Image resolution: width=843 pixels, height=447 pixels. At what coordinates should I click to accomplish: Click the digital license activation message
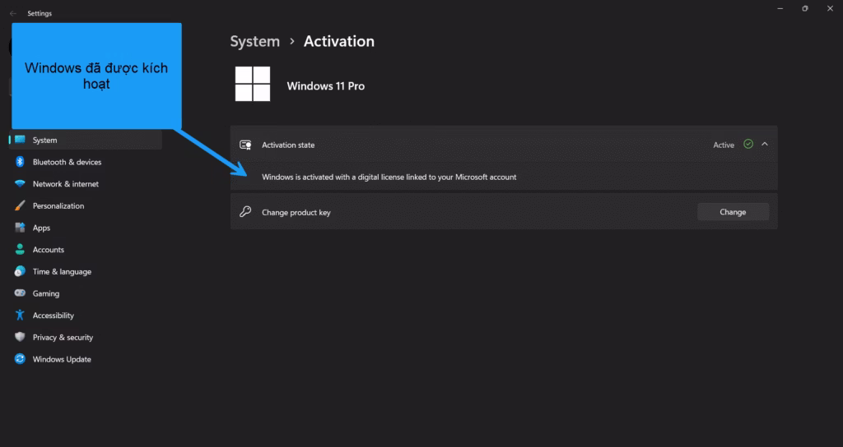389,177
